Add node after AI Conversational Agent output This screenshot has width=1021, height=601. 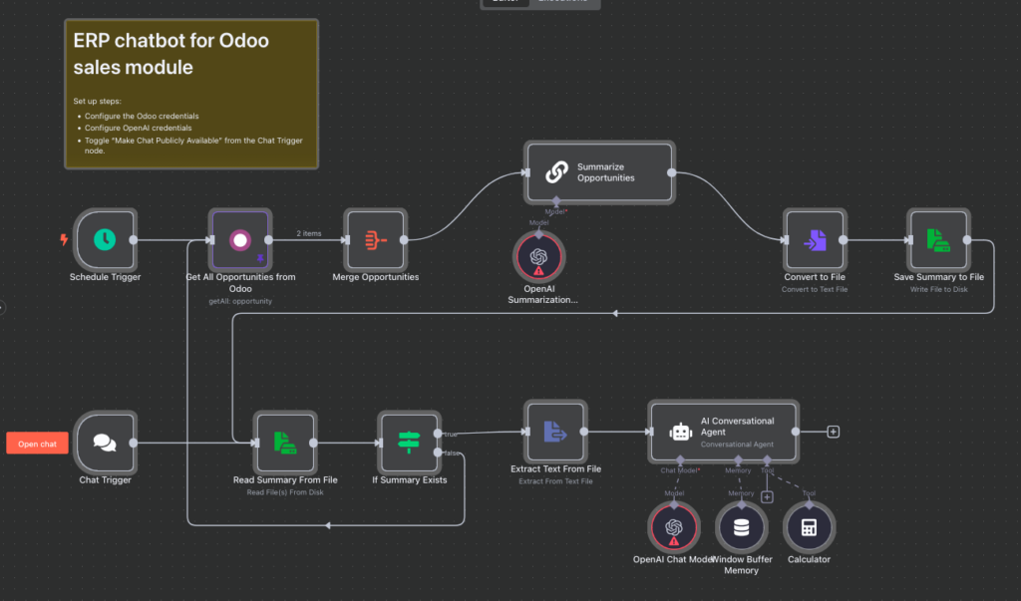point(833,432)
